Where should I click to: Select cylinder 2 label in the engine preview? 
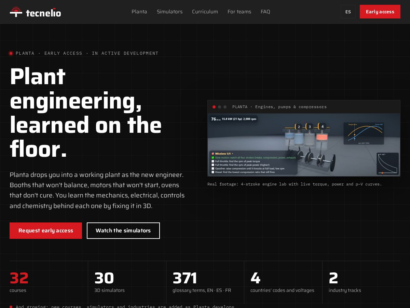[x=299, y=127]
